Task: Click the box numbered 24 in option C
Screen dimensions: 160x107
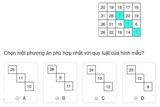Action: (x=91, y=70)
